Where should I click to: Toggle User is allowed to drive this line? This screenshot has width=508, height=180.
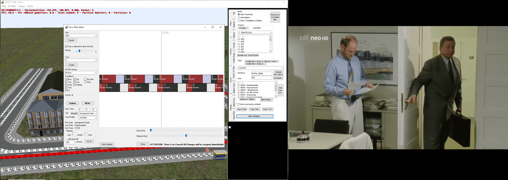pos(66,47)
